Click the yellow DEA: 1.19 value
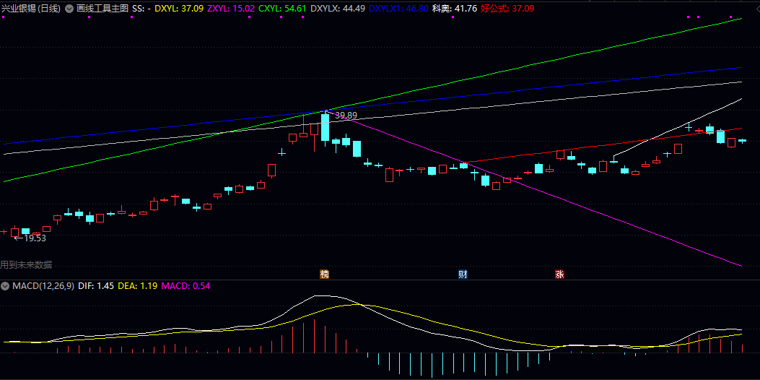Screen dimensions: 760x380 point(138,286)
